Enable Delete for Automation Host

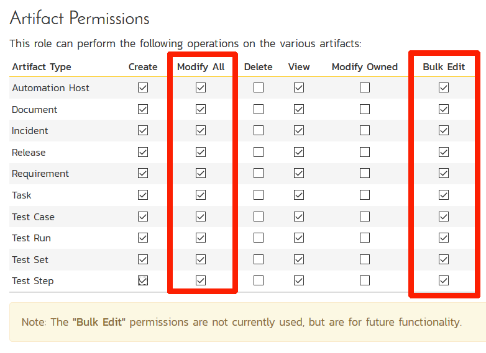pyautogui.click(x=259, y=88)
